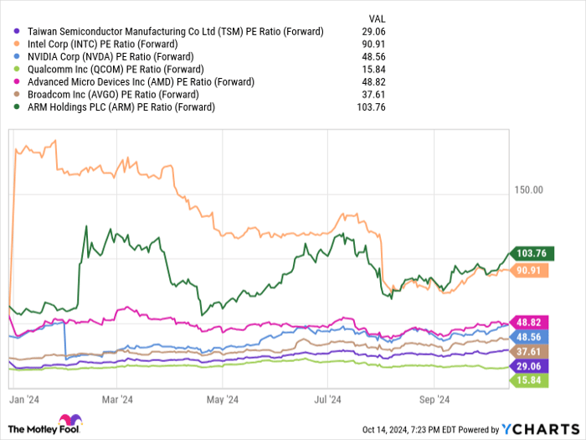Click the Sep '24 axis label
The width and height of the screenshot is (586, 440).
click(x=434, y=400)
